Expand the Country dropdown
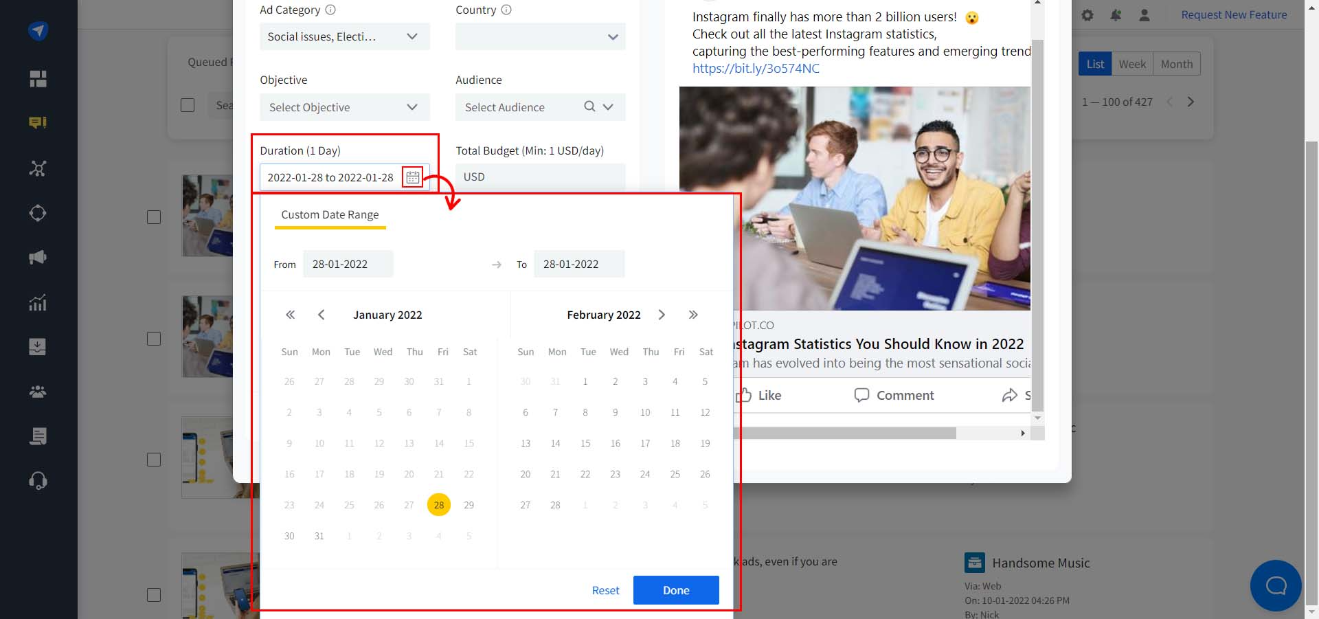 point(541,36)
